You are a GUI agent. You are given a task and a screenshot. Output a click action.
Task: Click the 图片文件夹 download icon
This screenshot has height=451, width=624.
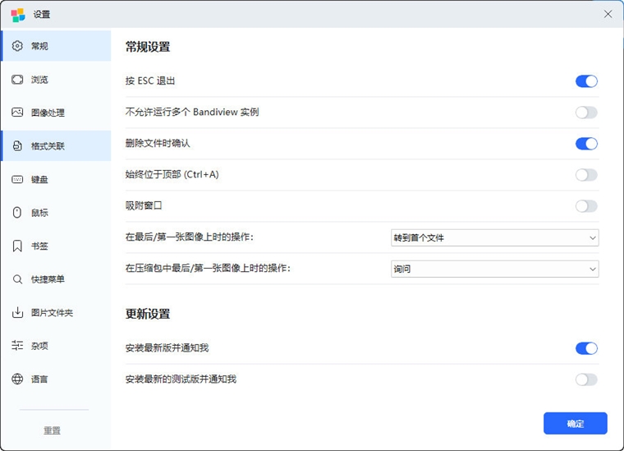pos(17,312)
